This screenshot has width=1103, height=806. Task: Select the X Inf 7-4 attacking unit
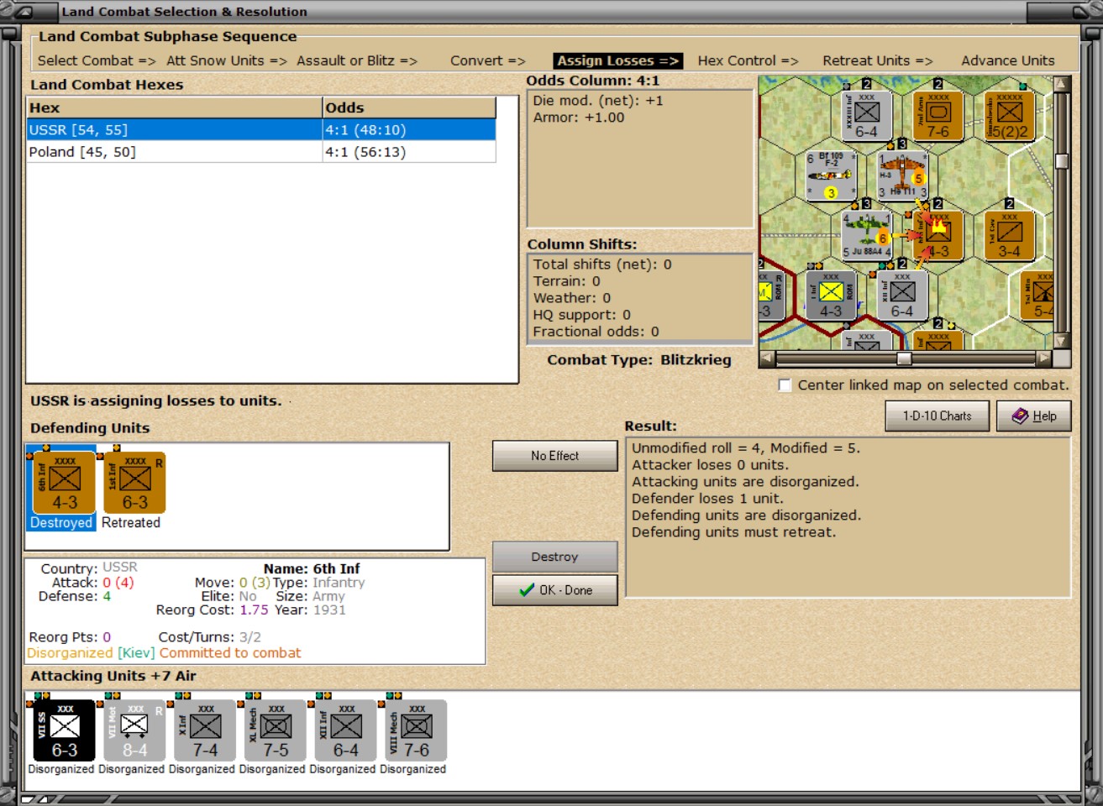[205, 730]
